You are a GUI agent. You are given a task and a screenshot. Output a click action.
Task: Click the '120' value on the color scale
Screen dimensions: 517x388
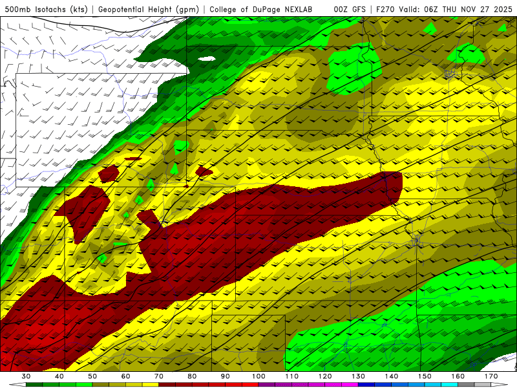pos(325,376)
